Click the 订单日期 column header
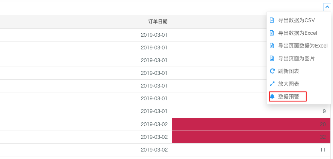The height and width of the screenshot is (159, 333). pos(158,22)
